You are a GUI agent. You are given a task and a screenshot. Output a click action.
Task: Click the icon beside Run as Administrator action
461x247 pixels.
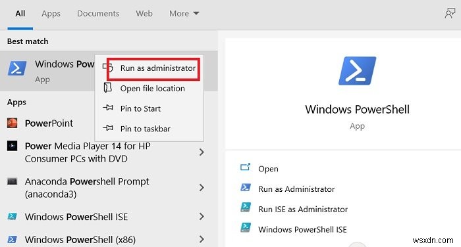246,188
